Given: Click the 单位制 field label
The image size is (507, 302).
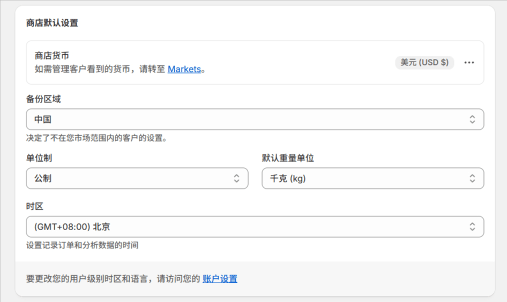Looking at the screenshot, I should (x=39, y=158).
